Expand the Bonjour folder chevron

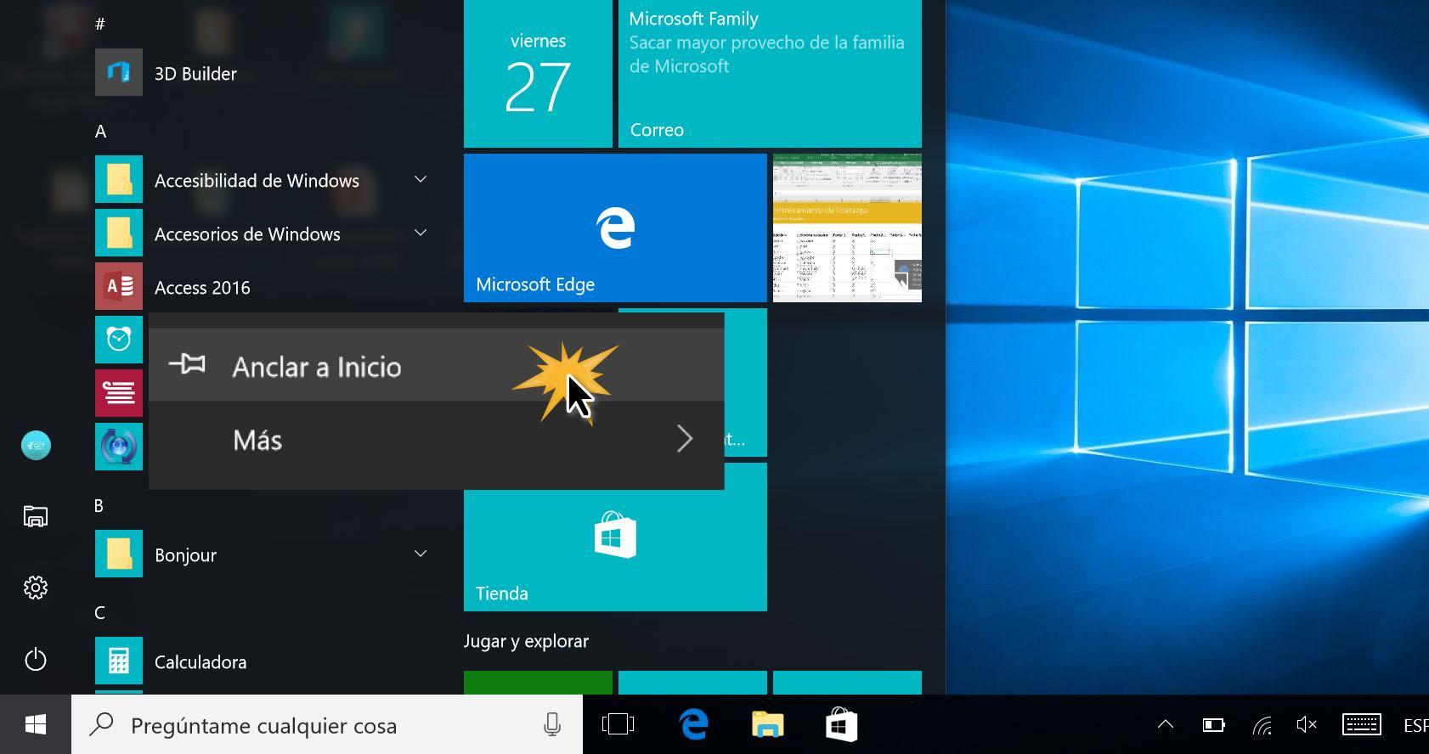pyautogui.click(x=420, y=554)
